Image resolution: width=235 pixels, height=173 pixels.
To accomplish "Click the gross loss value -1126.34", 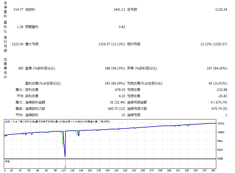I will click(x=220, y=10).
